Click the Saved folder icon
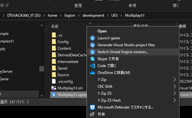The width and height of the screenshot is (192, 118). pos(54,68)
